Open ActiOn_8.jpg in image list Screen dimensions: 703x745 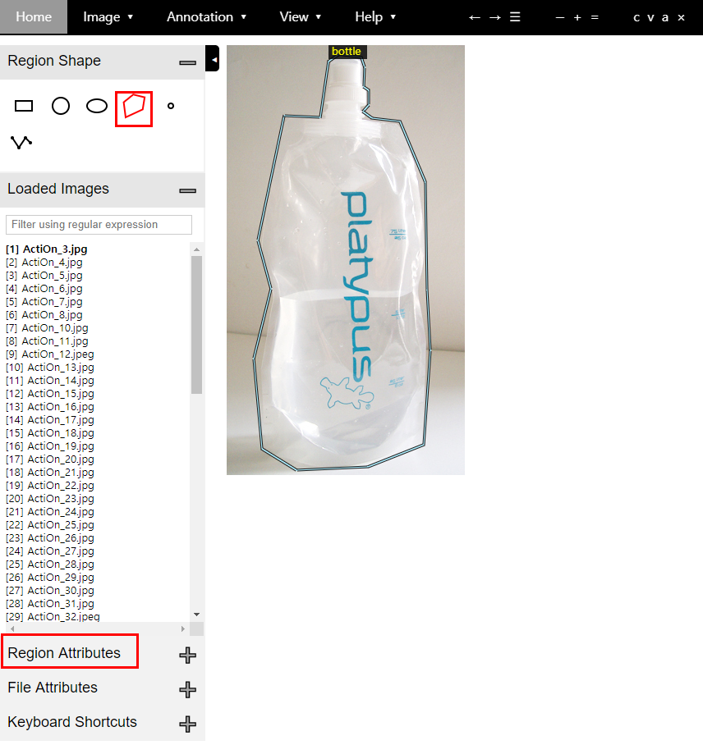[x=44, y=314]
